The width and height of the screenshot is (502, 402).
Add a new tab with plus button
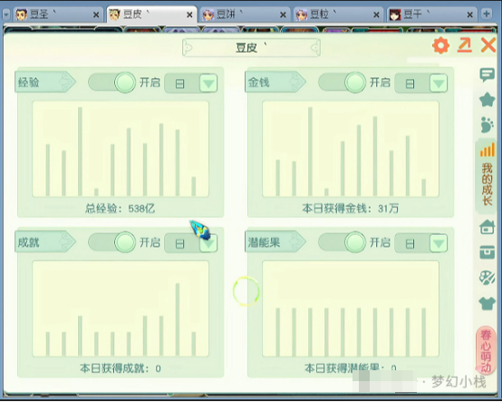pos(487,15)
